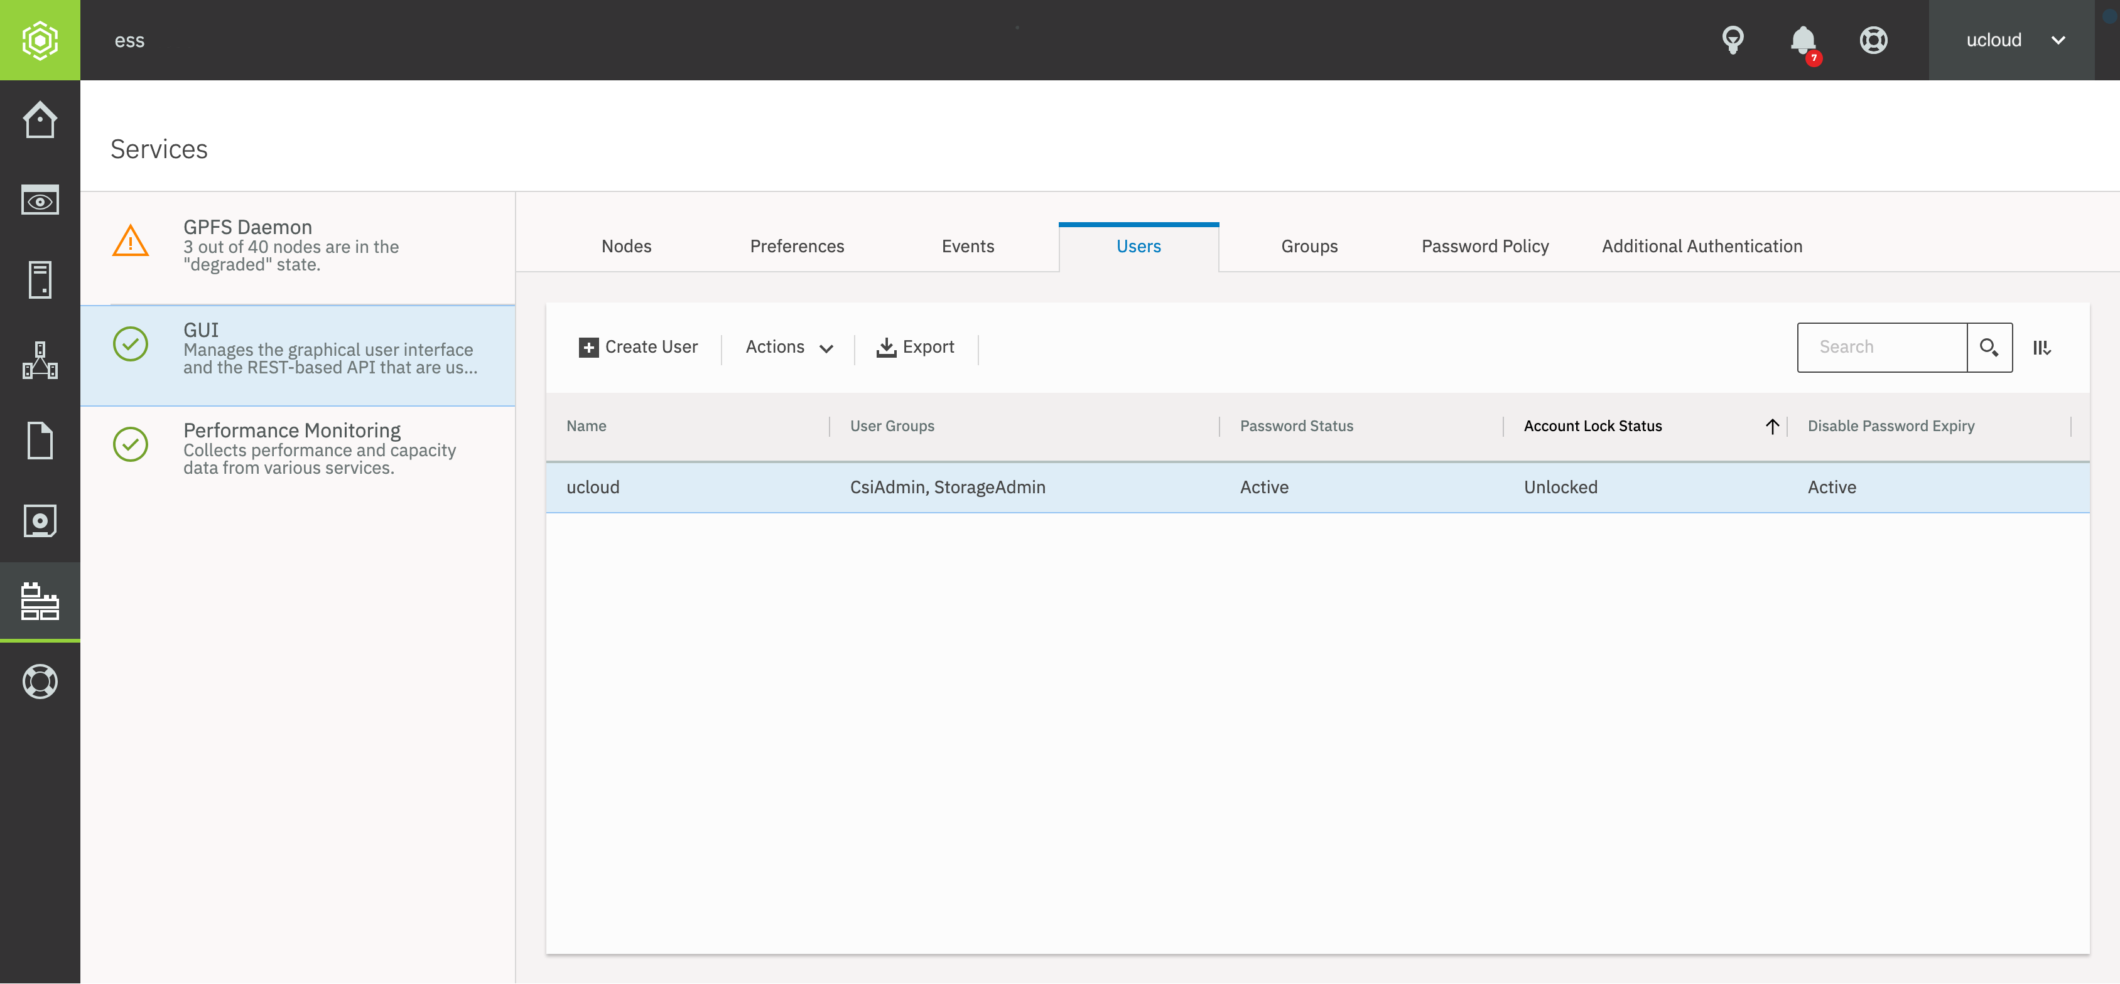The width and height of the screenshot is (2120, 984).
Task: Open the Nodes server icon in sidebar
Action: (40, 280)
